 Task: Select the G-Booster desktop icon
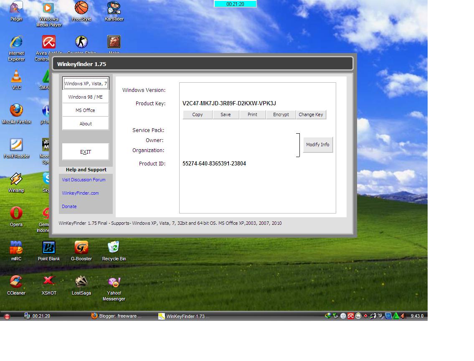click(x=81, y=251)
